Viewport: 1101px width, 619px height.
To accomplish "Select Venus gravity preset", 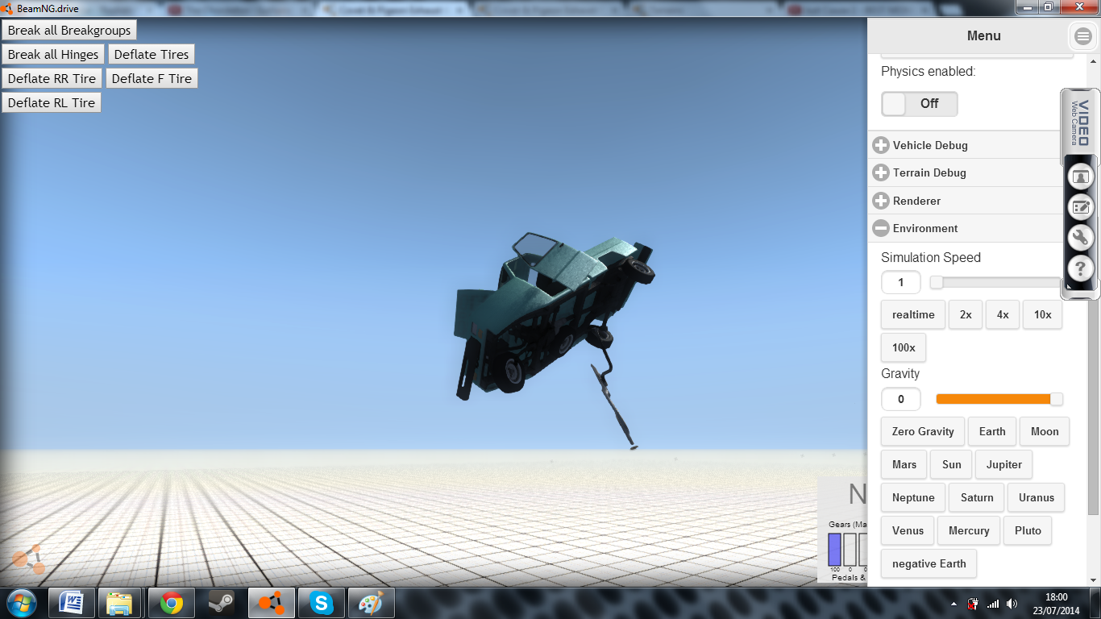I will pos(908,530).
